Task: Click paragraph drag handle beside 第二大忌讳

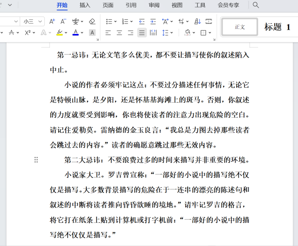Action: (x=36, y=160)
